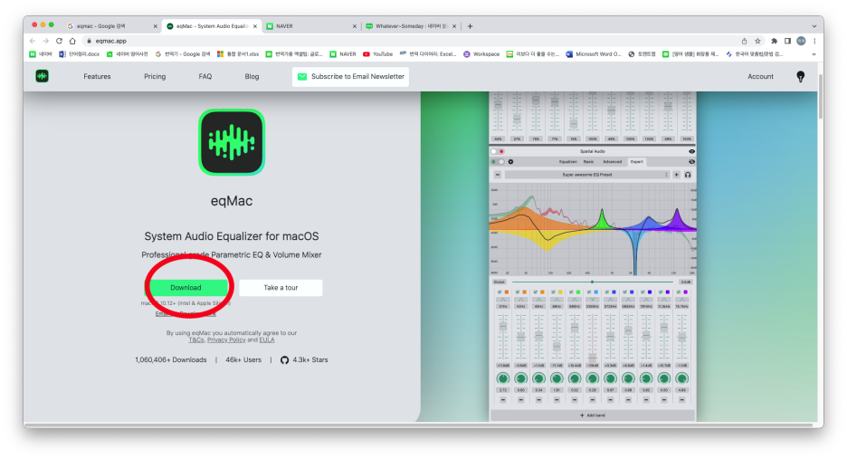Viewport: 847px width, 459px height.
Task: Click the eye icon on the Spatial Audio row
Action: (x=691, y=151)
